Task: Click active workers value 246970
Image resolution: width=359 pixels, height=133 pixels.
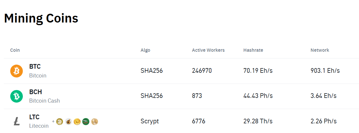Action: [x=202, y=71]
